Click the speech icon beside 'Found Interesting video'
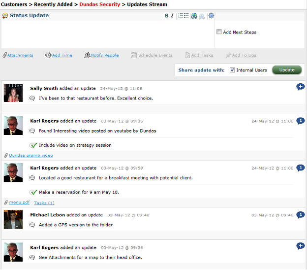The width and height of the screenshot is (307, 270). click(32, 131)
